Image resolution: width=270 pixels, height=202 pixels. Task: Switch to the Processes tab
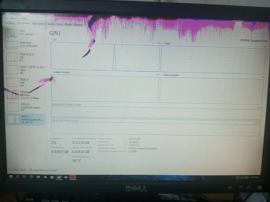tap(9, 24)
